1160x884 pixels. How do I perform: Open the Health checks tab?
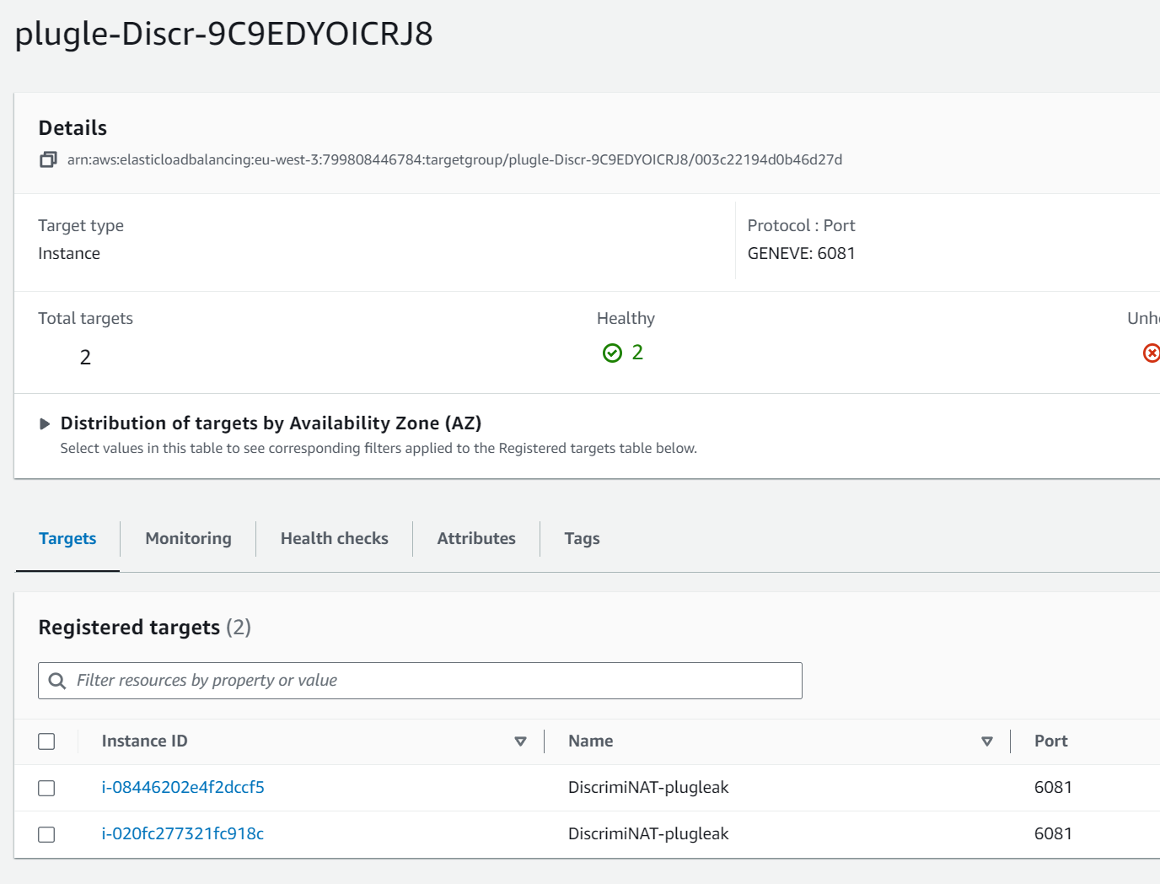[x=334, y=538]
